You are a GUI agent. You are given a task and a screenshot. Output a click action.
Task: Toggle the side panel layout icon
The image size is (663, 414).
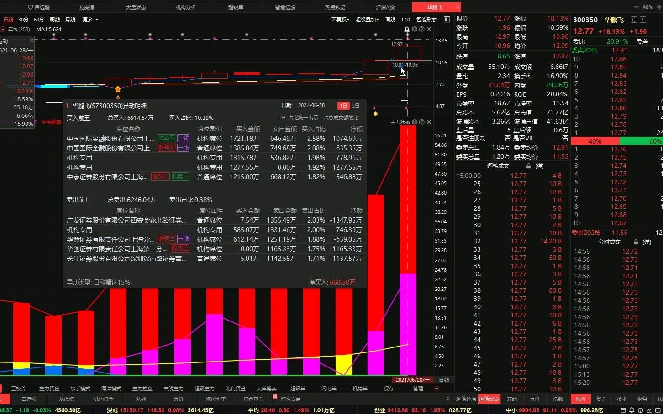point(447,20)
